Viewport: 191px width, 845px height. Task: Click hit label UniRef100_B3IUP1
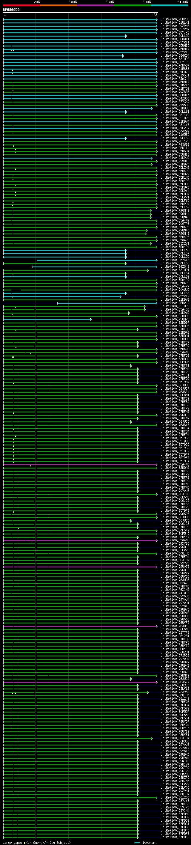(x=175, y=270)
